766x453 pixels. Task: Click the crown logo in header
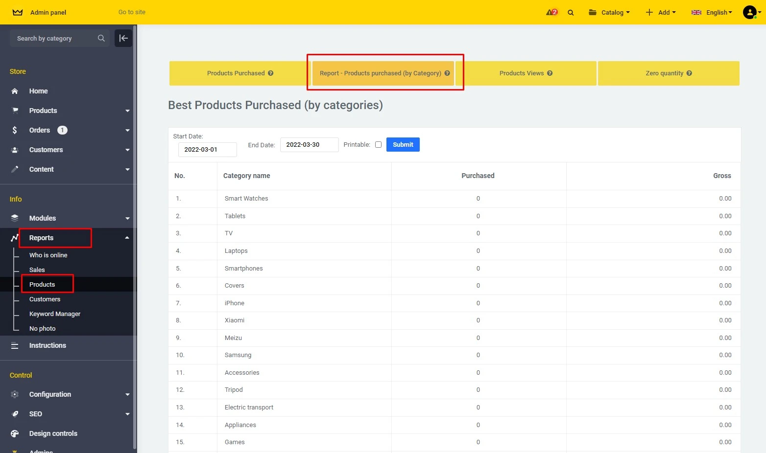pyautogui.click(x=18, y=12)
